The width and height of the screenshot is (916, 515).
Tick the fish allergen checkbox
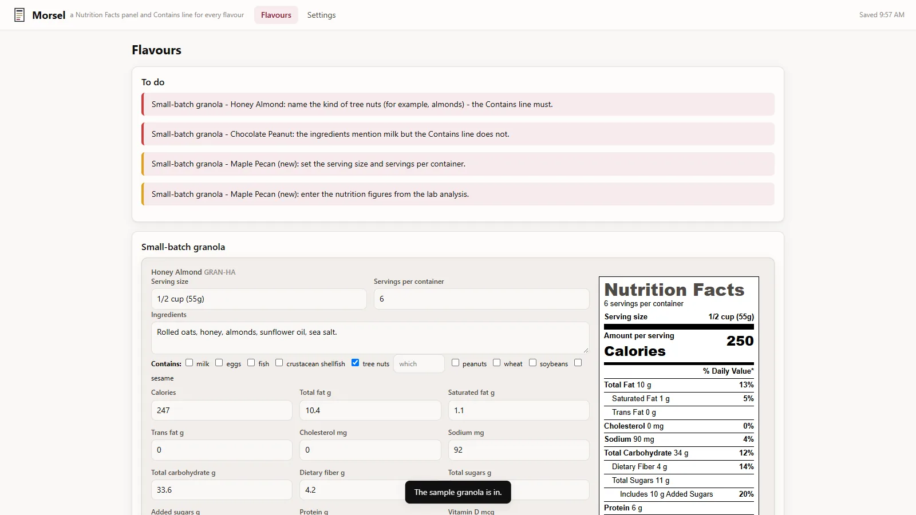(x=251, y=363)
